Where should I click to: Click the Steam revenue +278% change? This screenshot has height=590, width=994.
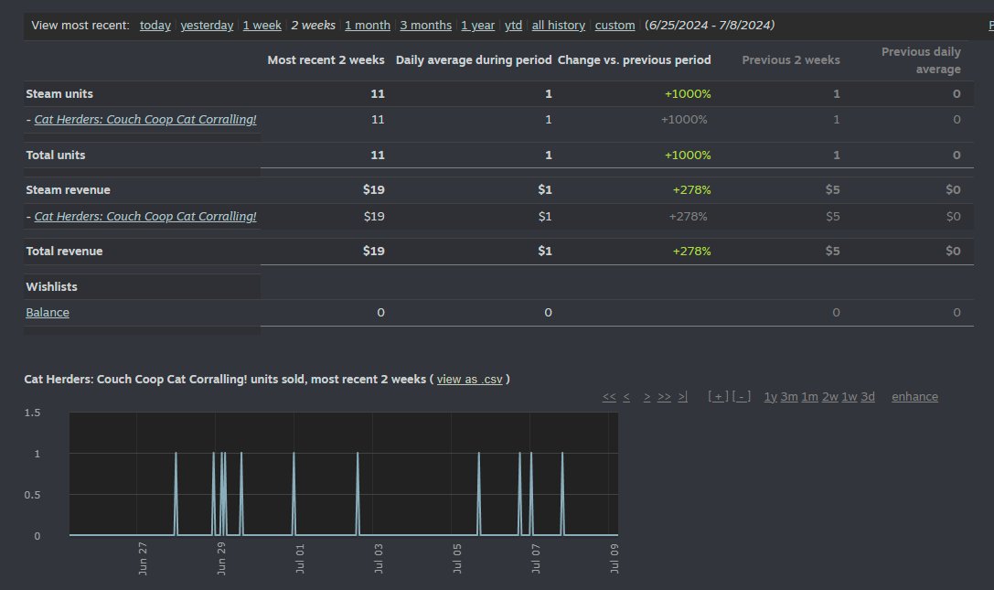[x=691, y=189]
